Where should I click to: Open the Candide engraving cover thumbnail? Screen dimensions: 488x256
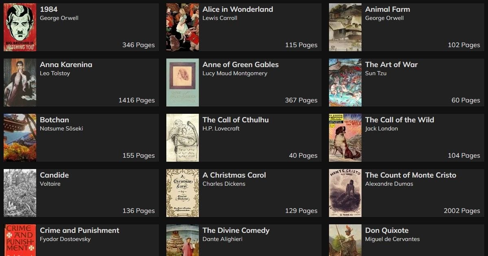[20, 193]
